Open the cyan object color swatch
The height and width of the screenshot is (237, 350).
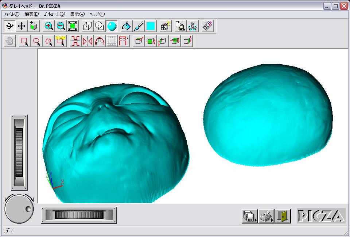pyautogui.click(x=151, y=26)
